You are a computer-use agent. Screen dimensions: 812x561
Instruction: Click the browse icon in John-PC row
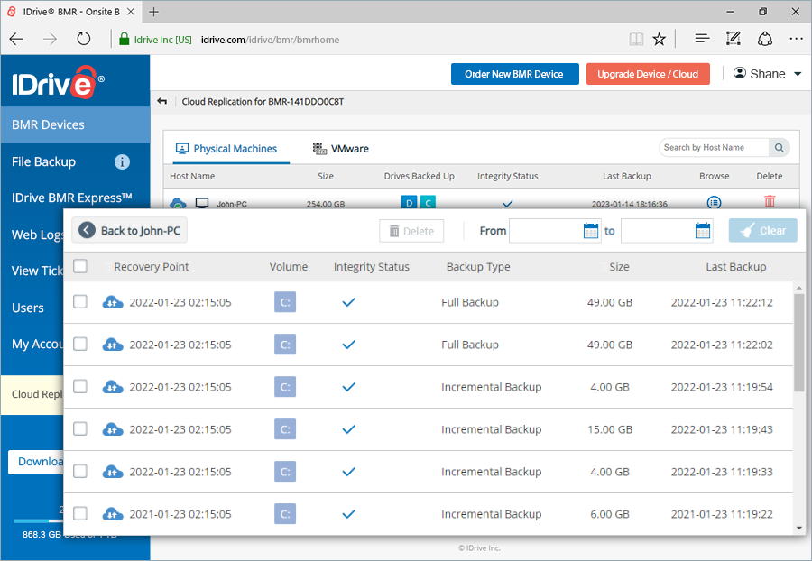point(714,203)
